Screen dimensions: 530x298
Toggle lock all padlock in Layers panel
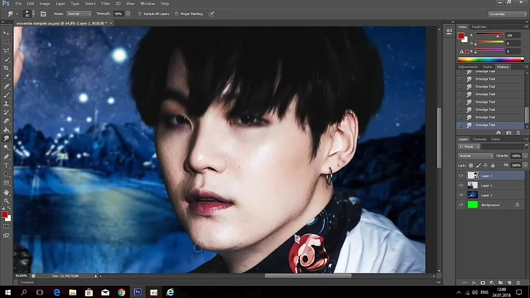tap(493, 166)
